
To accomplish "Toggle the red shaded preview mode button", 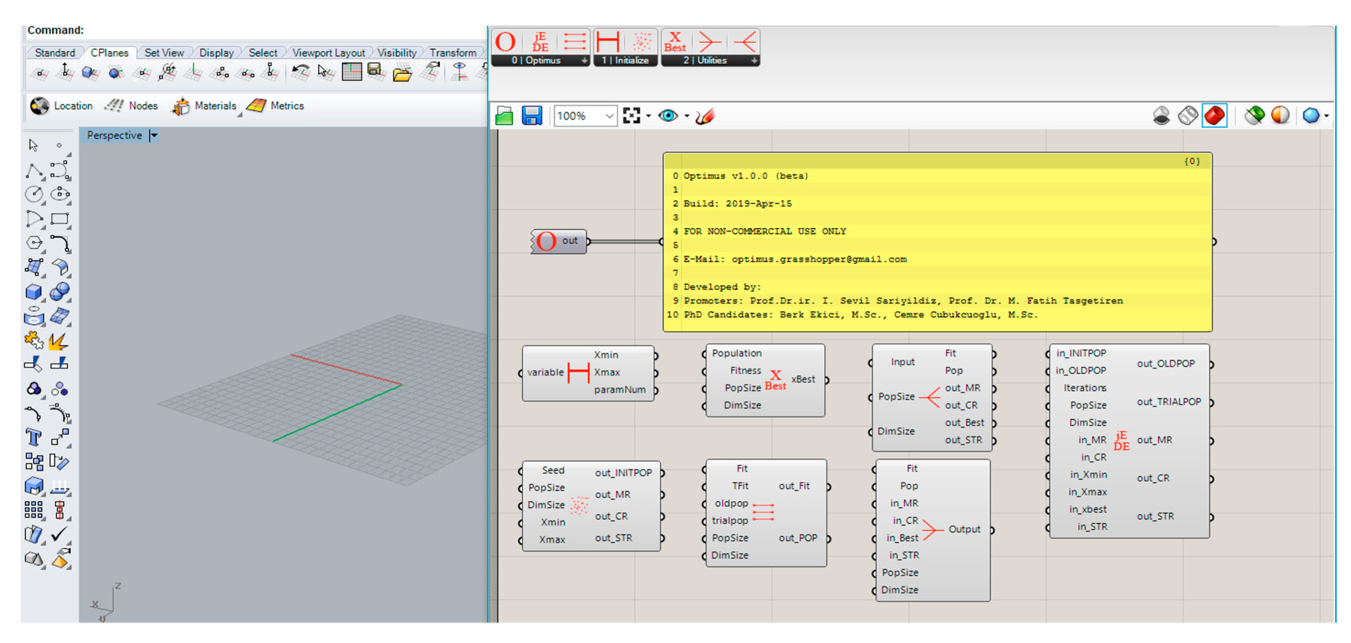I will coord(1214,115).
